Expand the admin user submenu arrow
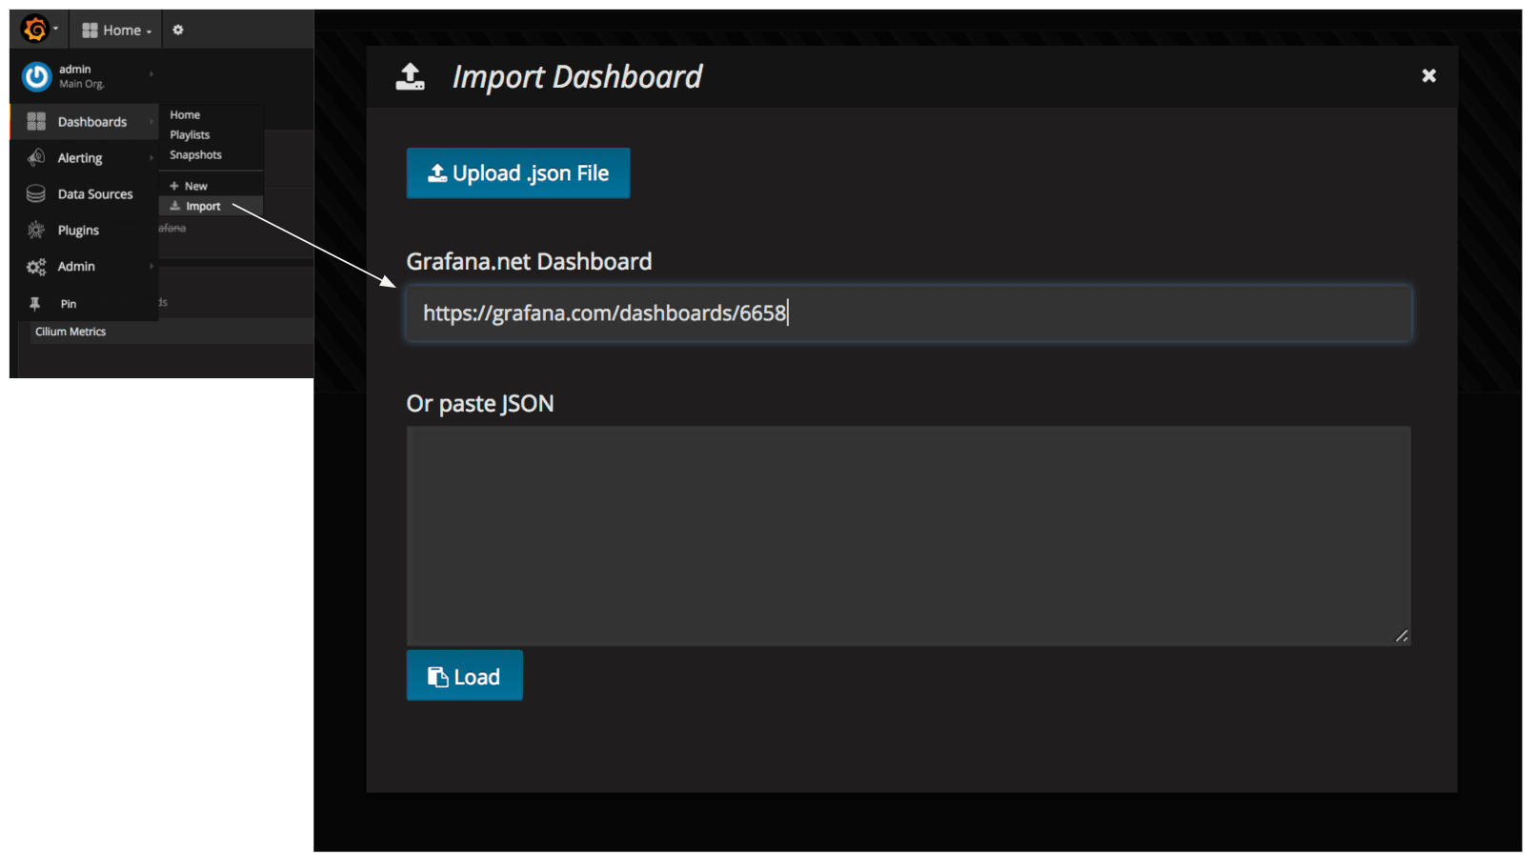The height and width of the screenshot is (865, 1538). coord(152,74)
